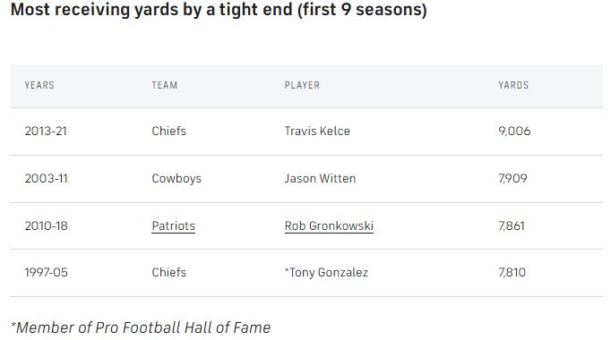The width and height of the screenshot is (611, 340).
Task: Open the Patriots team link
Action: pos(174,225)
